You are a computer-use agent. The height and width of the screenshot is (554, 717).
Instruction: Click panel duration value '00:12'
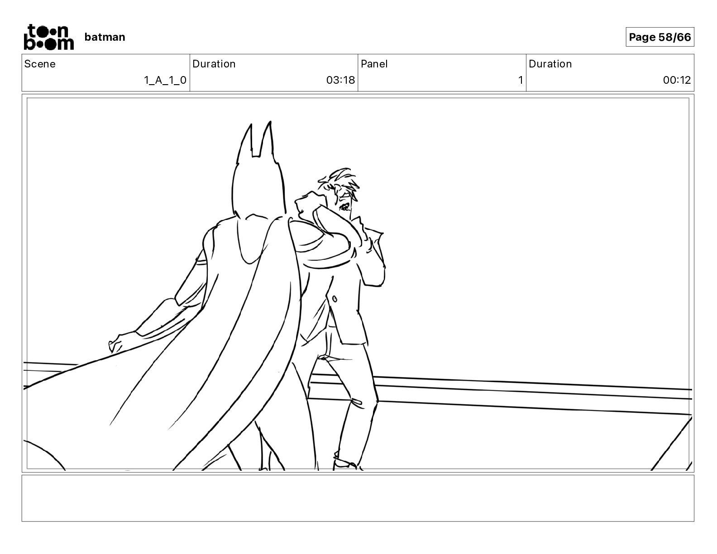(677, 81)
